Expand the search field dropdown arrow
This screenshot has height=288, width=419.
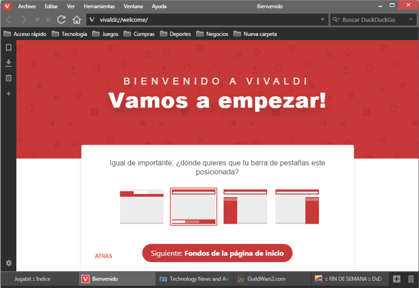click(x=411, y=20)
